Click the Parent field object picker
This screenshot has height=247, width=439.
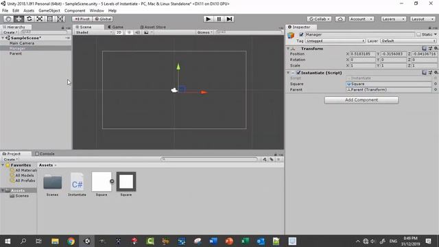(x=436, y=90)
